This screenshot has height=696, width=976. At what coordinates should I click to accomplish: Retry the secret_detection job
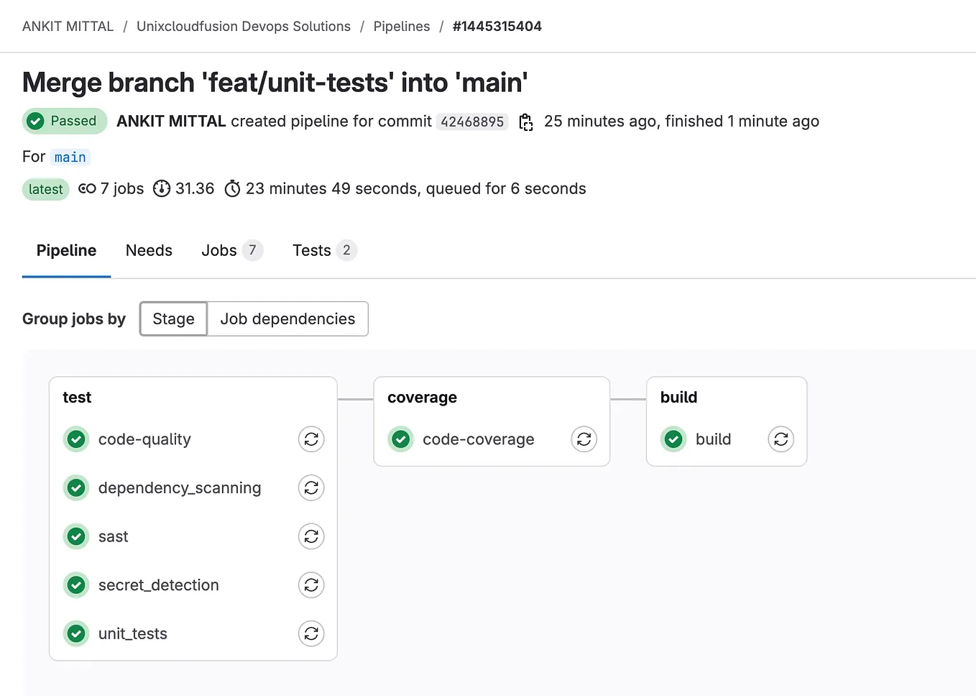[311, 585]
